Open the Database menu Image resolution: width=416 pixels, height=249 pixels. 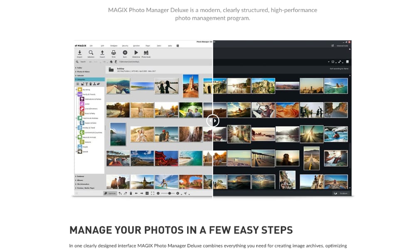(x=114, y=46)
